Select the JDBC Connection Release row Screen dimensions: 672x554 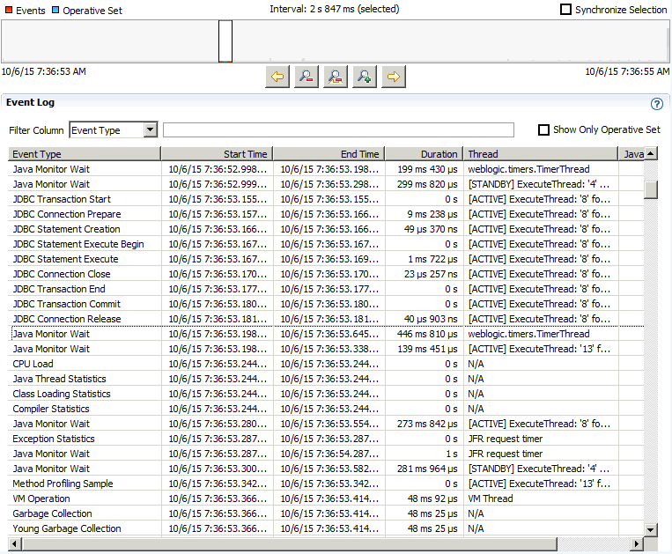(326, 319)
